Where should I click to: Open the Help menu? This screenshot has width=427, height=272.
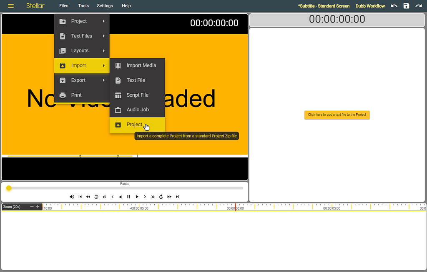tap(126, 6)
